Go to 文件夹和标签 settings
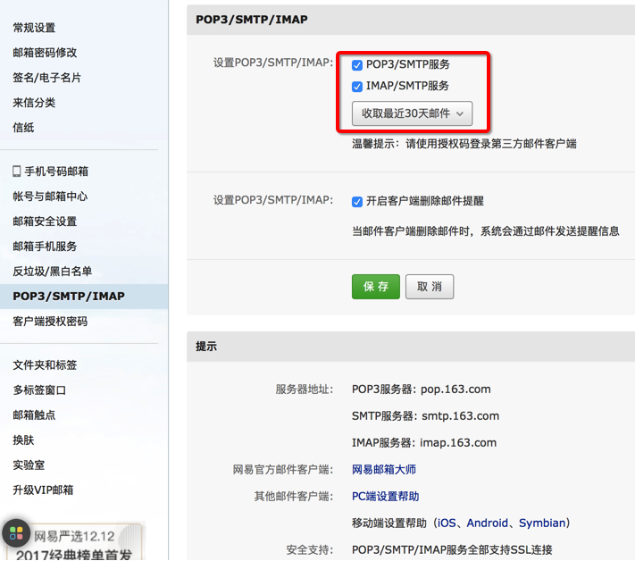This screenshot has height=561, width=635. (x=45, y=365)
